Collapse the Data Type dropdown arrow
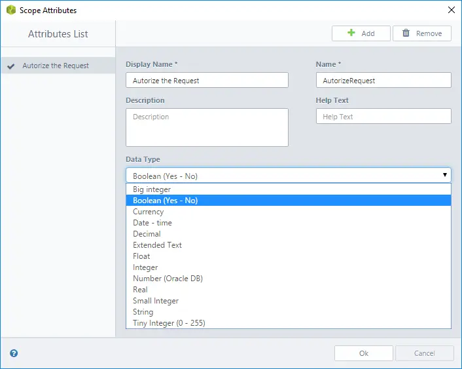The width and height of the screenshot is (462, 369). coord(444,175)
